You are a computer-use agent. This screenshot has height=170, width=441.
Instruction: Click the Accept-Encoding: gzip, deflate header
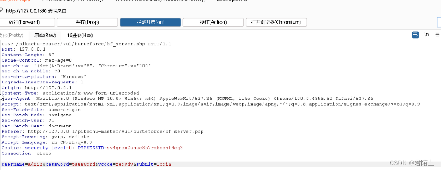click(x=45, y=137)
